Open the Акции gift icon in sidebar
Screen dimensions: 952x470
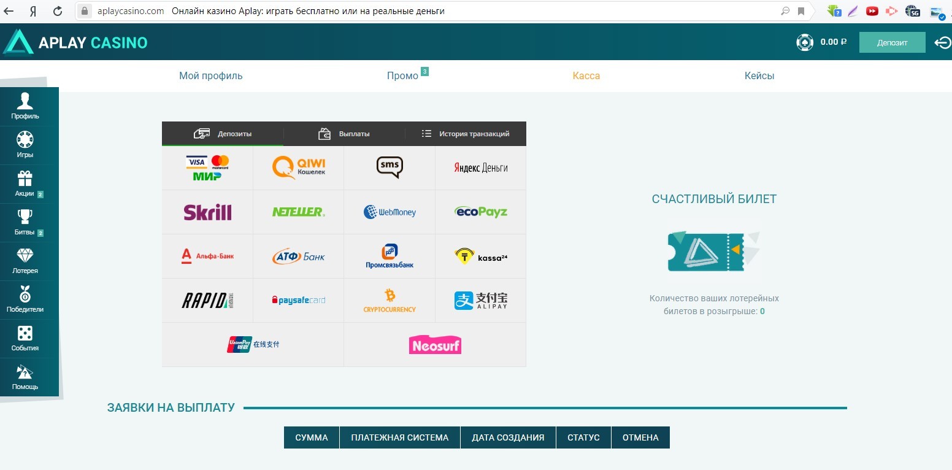(25, 184)
